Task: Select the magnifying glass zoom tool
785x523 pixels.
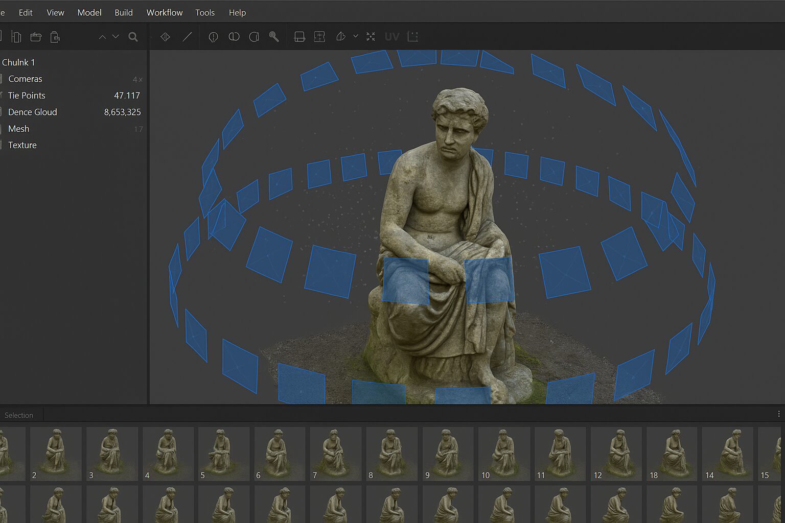Action: (x=274, y=37)
